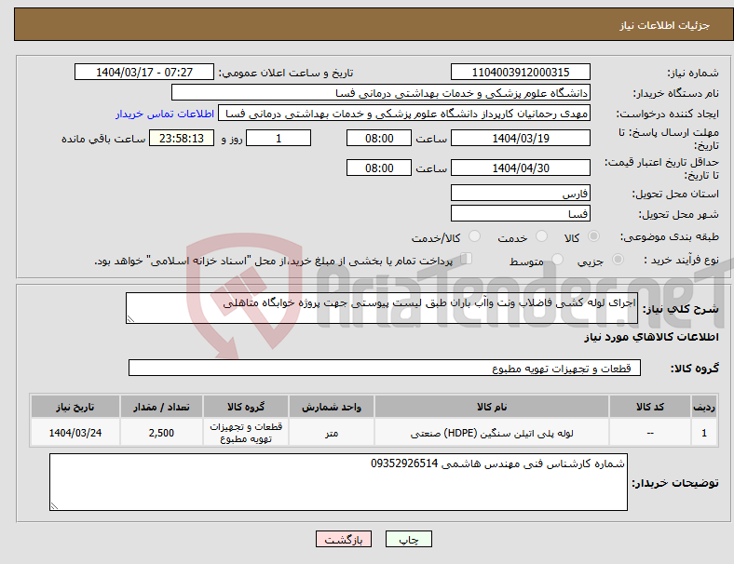Viewport: 734px width, 564px height.
Task: Click the price validity date 1404/04/30
Action: [x=520, y=168]
